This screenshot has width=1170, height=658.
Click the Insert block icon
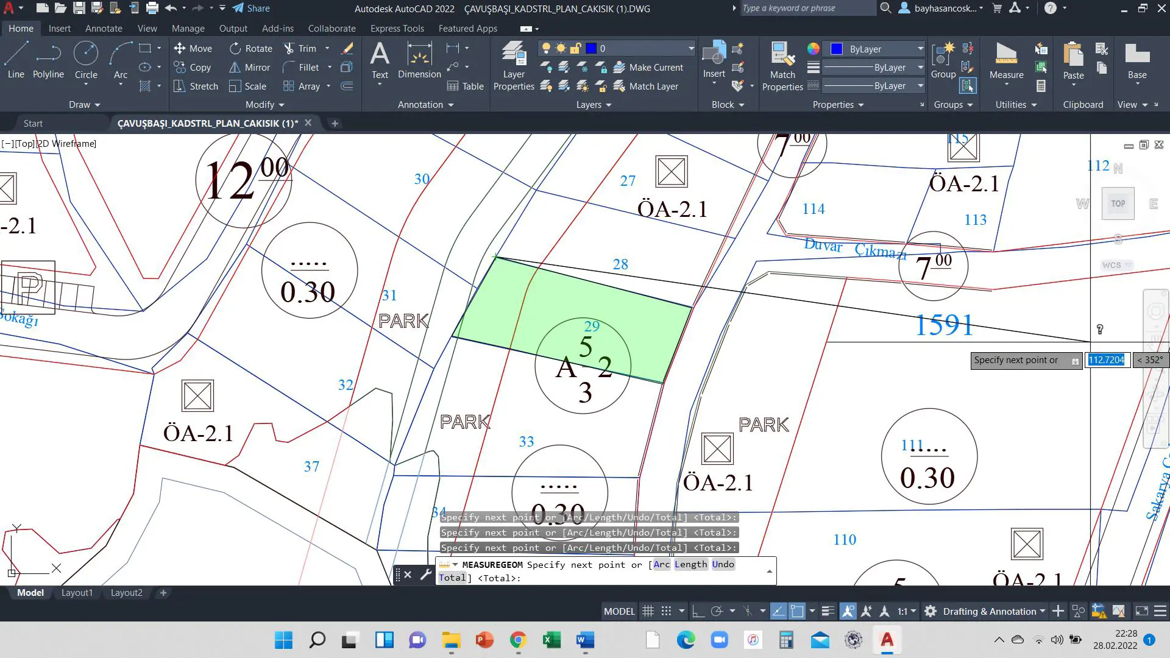(714, 60)
